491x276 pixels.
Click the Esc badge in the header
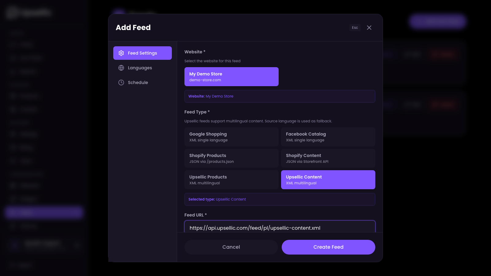pos(355,28)
